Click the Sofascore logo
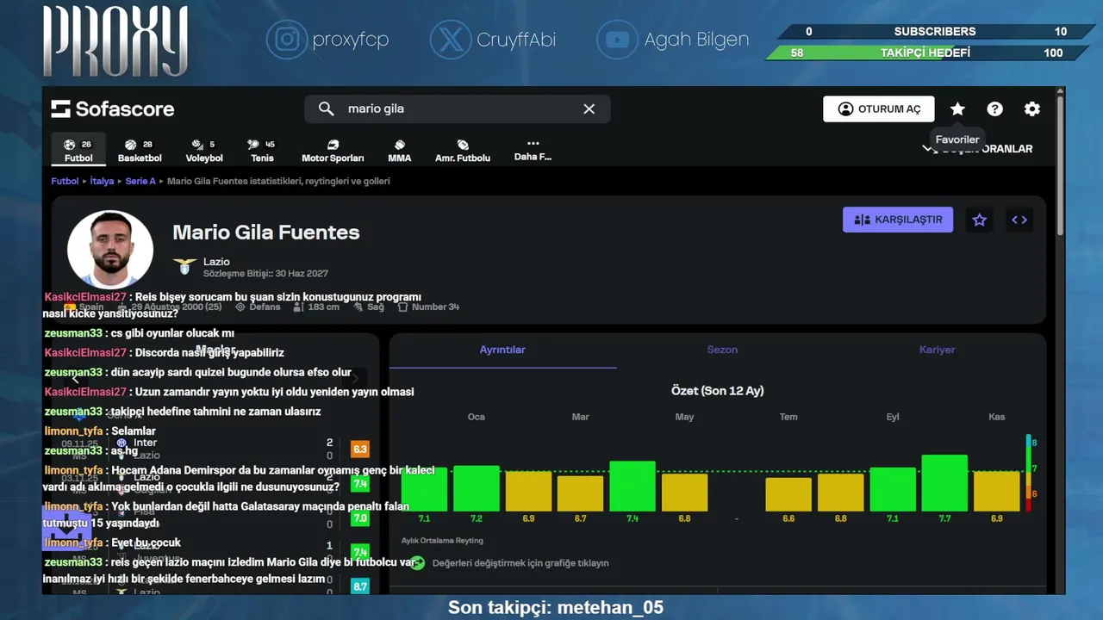The height and width of the screenshot is (620, 1103). [x=112, y=108]
